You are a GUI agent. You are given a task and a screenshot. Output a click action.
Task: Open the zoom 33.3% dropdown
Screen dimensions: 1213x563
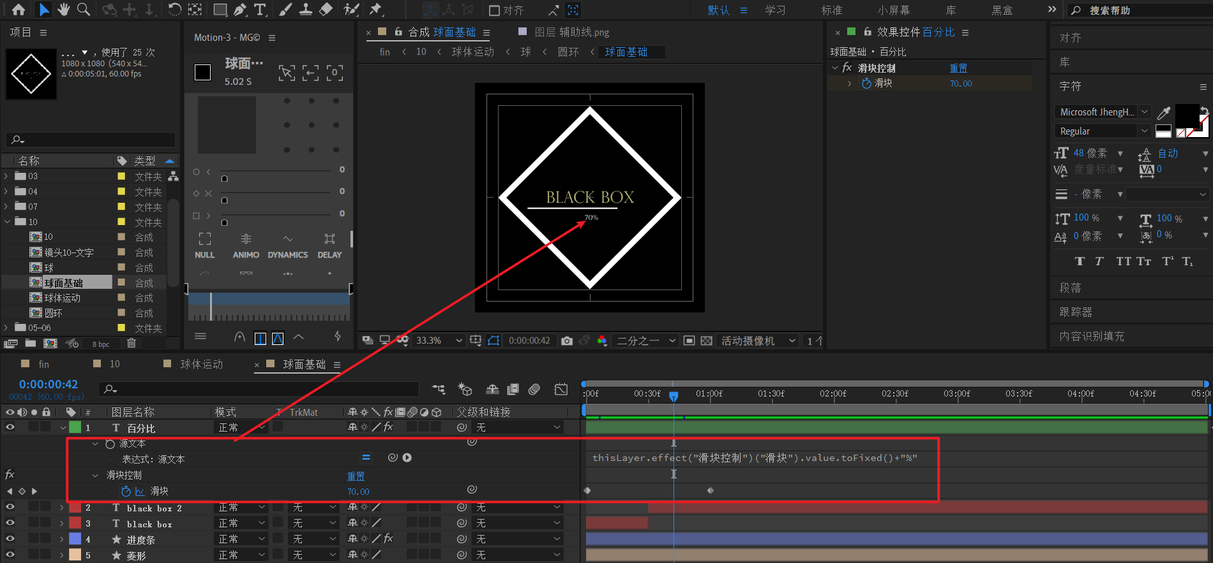(439, 340)
